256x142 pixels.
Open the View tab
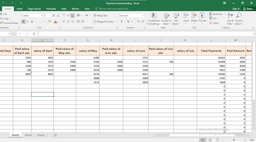tap(87, 9)
